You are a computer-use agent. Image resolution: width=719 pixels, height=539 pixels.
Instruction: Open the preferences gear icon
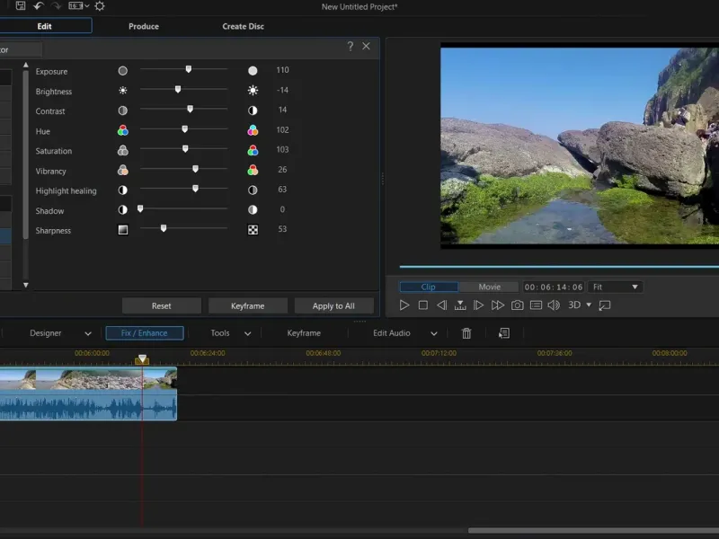click(100, 6)
